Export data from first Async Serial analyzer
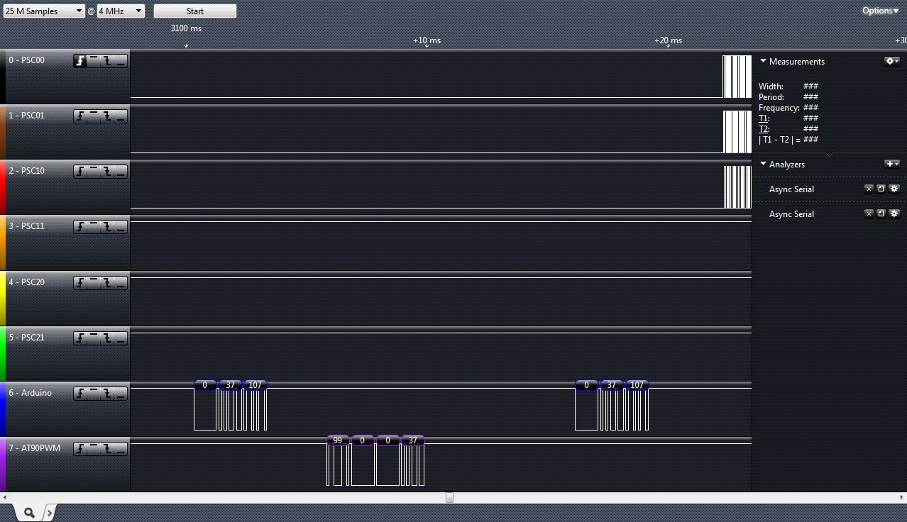The image size is (907, 522). pyautogui.click(x=881, y=189)
